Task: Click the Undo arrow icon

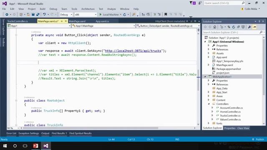Action: click(x=45, y=15)
